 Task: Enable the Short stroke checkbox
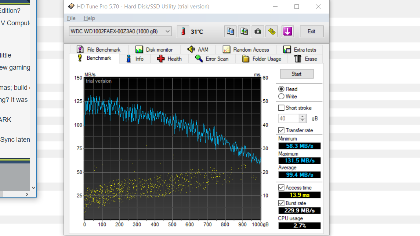click(281, 108)
